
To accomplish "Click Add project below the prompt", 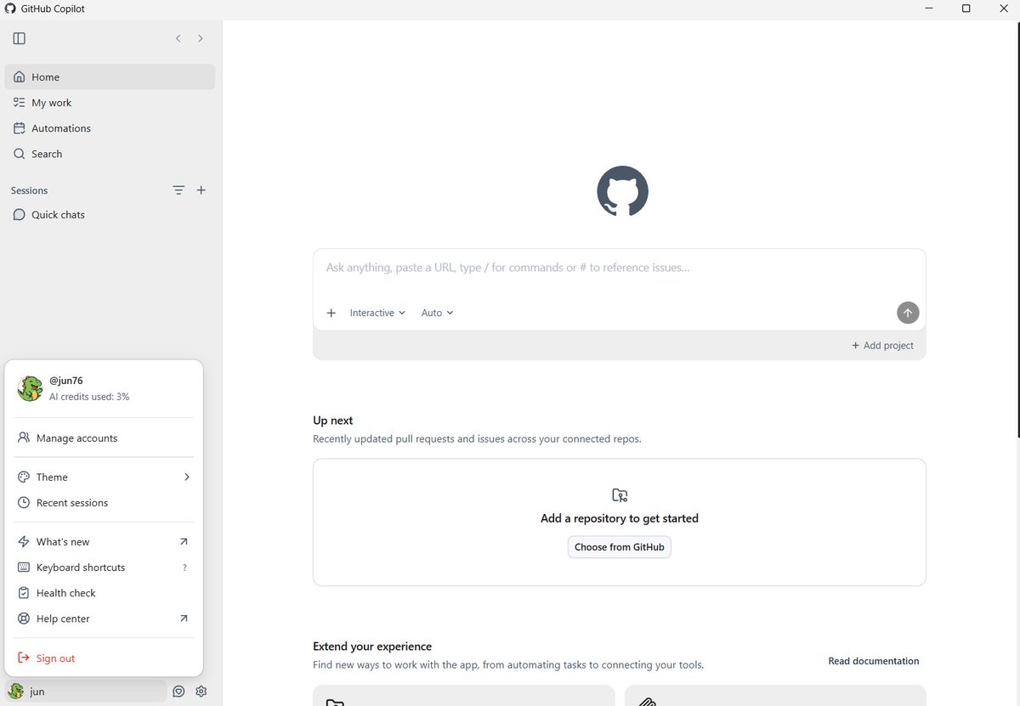I will point(882,345).
